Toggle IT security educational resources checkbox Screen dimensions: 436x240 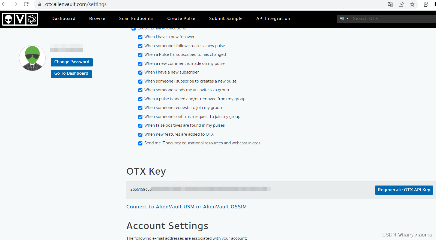pyautogui.click(x=140, y=143)
